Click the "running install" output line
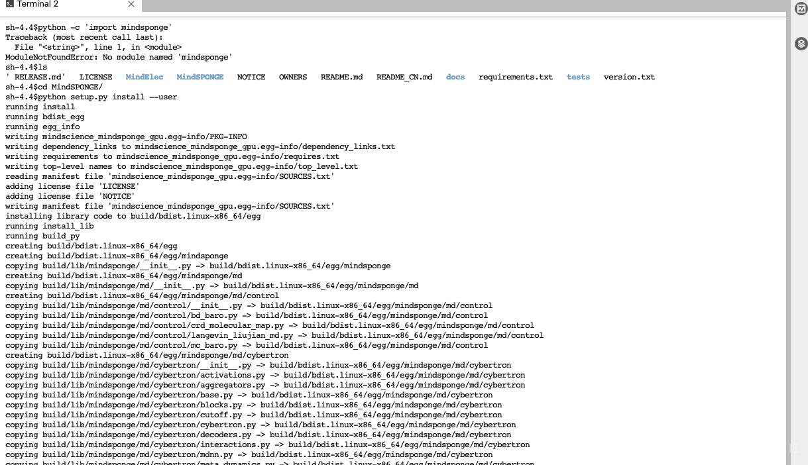808x465 pixels. click(40, 107)
